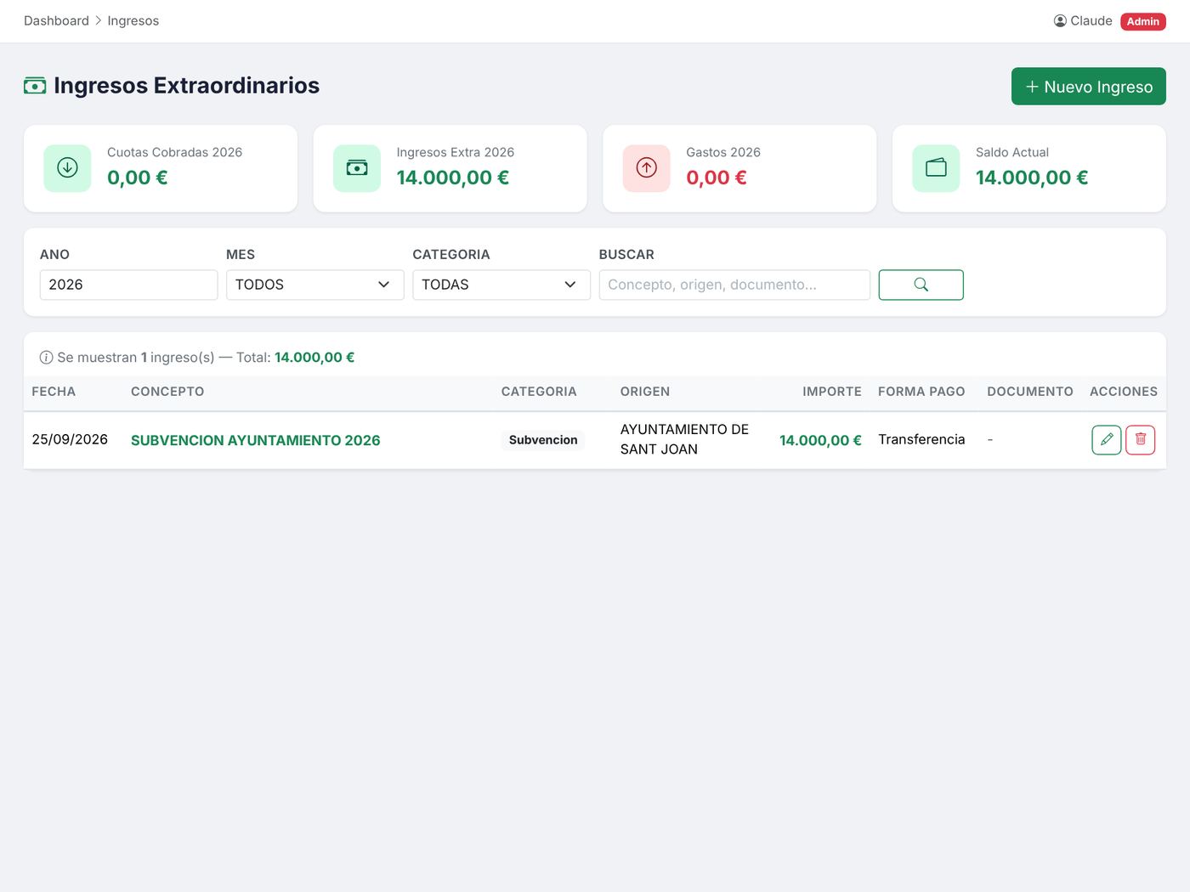This screenshot has height=892, width=1190.
Task: Create a new income with Nuevo Ingreso
Action: (1088, 87)
